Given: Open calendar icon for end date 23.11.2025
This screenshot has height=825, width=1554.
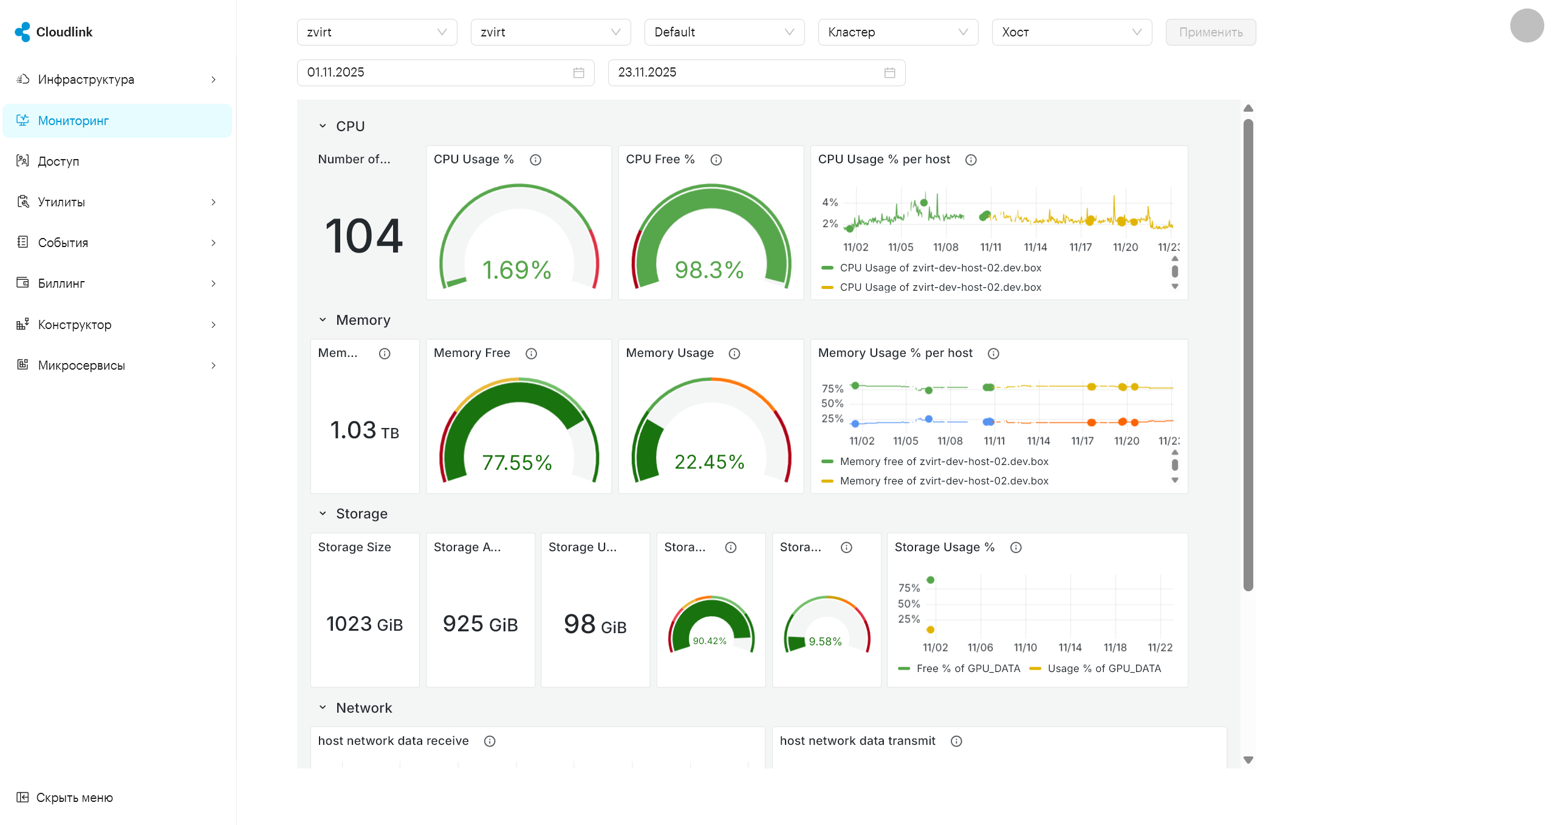Looking at the screenshot, I should 889,73.
